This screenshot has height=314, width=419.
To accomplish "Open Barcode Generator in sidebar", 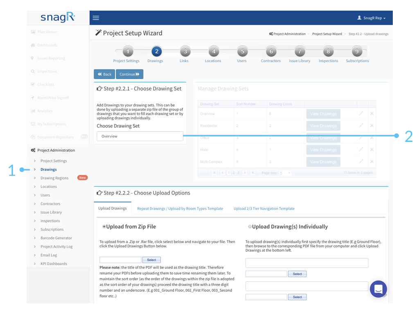I will (56, 238).
